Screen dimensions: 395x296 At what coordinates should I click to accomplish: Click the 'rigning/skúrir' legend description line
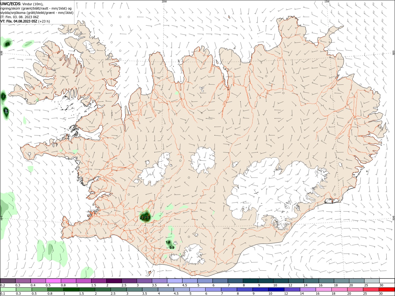(x=36, y=8)
